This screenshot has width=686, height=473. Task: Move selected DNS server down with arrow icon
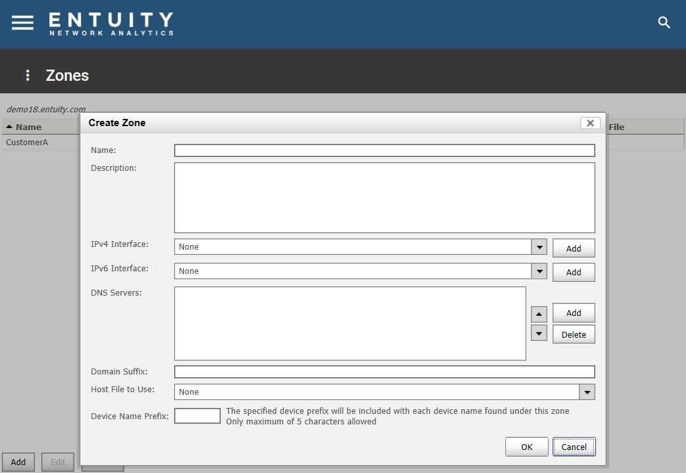click(x=538, y=332)
